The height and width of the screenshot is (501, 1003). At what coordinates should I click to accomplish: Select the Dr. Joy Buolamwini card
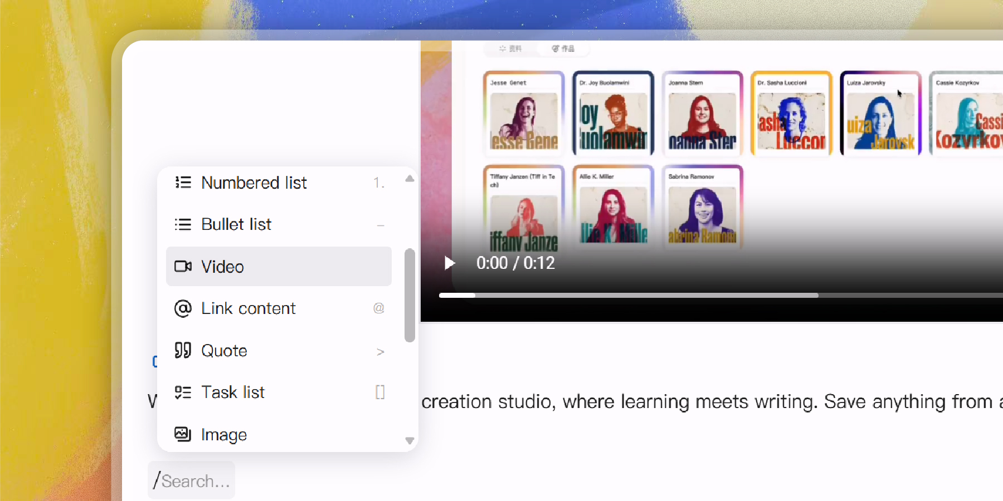pyautogui.click(x=613, y=114)
